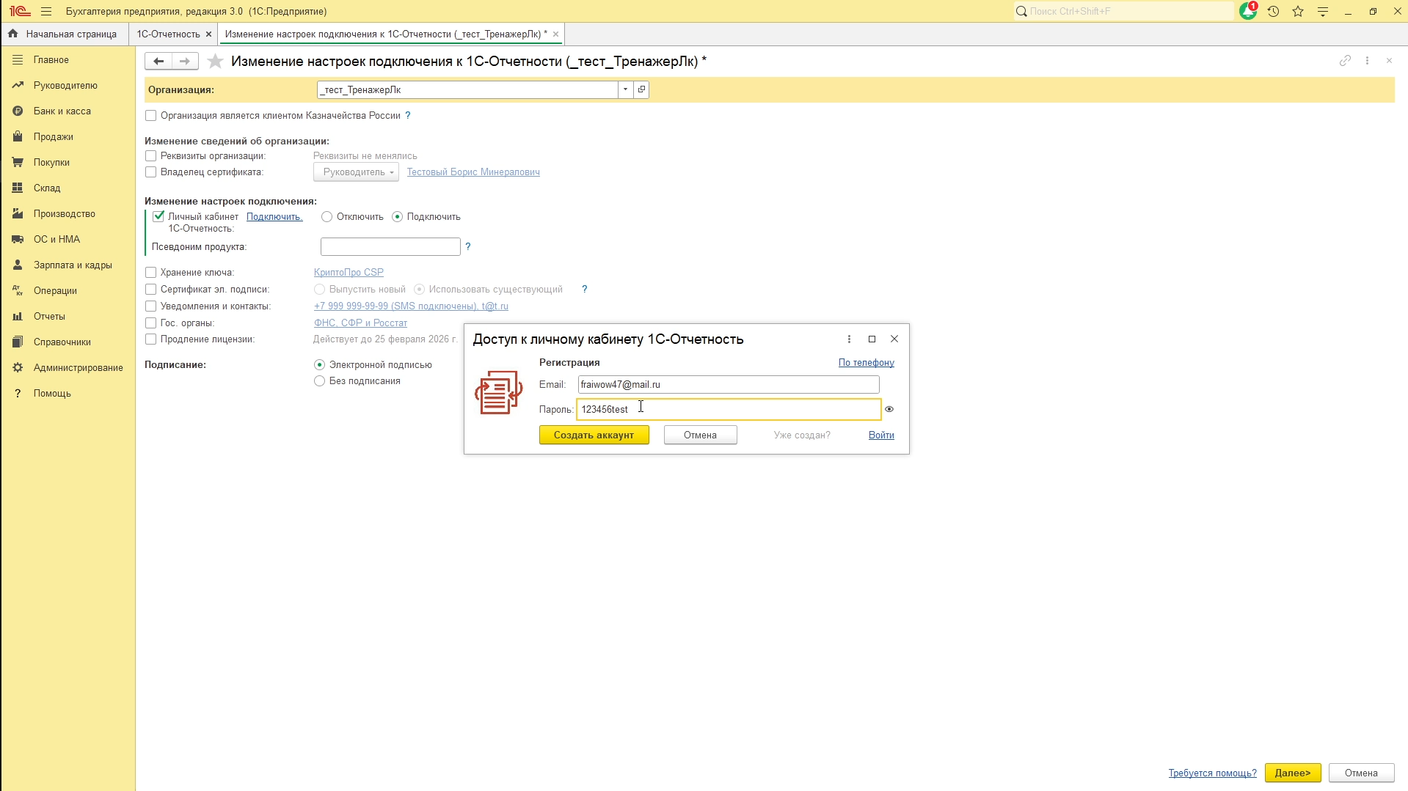Viewport: 1408px width, 791px height.
Task: Open the form's more options dots icon
Action: point(1367,61)
